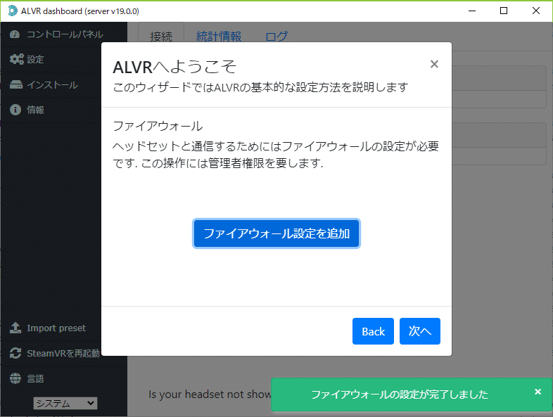Open コントロールパネル in the sidebar

(65, 34)
